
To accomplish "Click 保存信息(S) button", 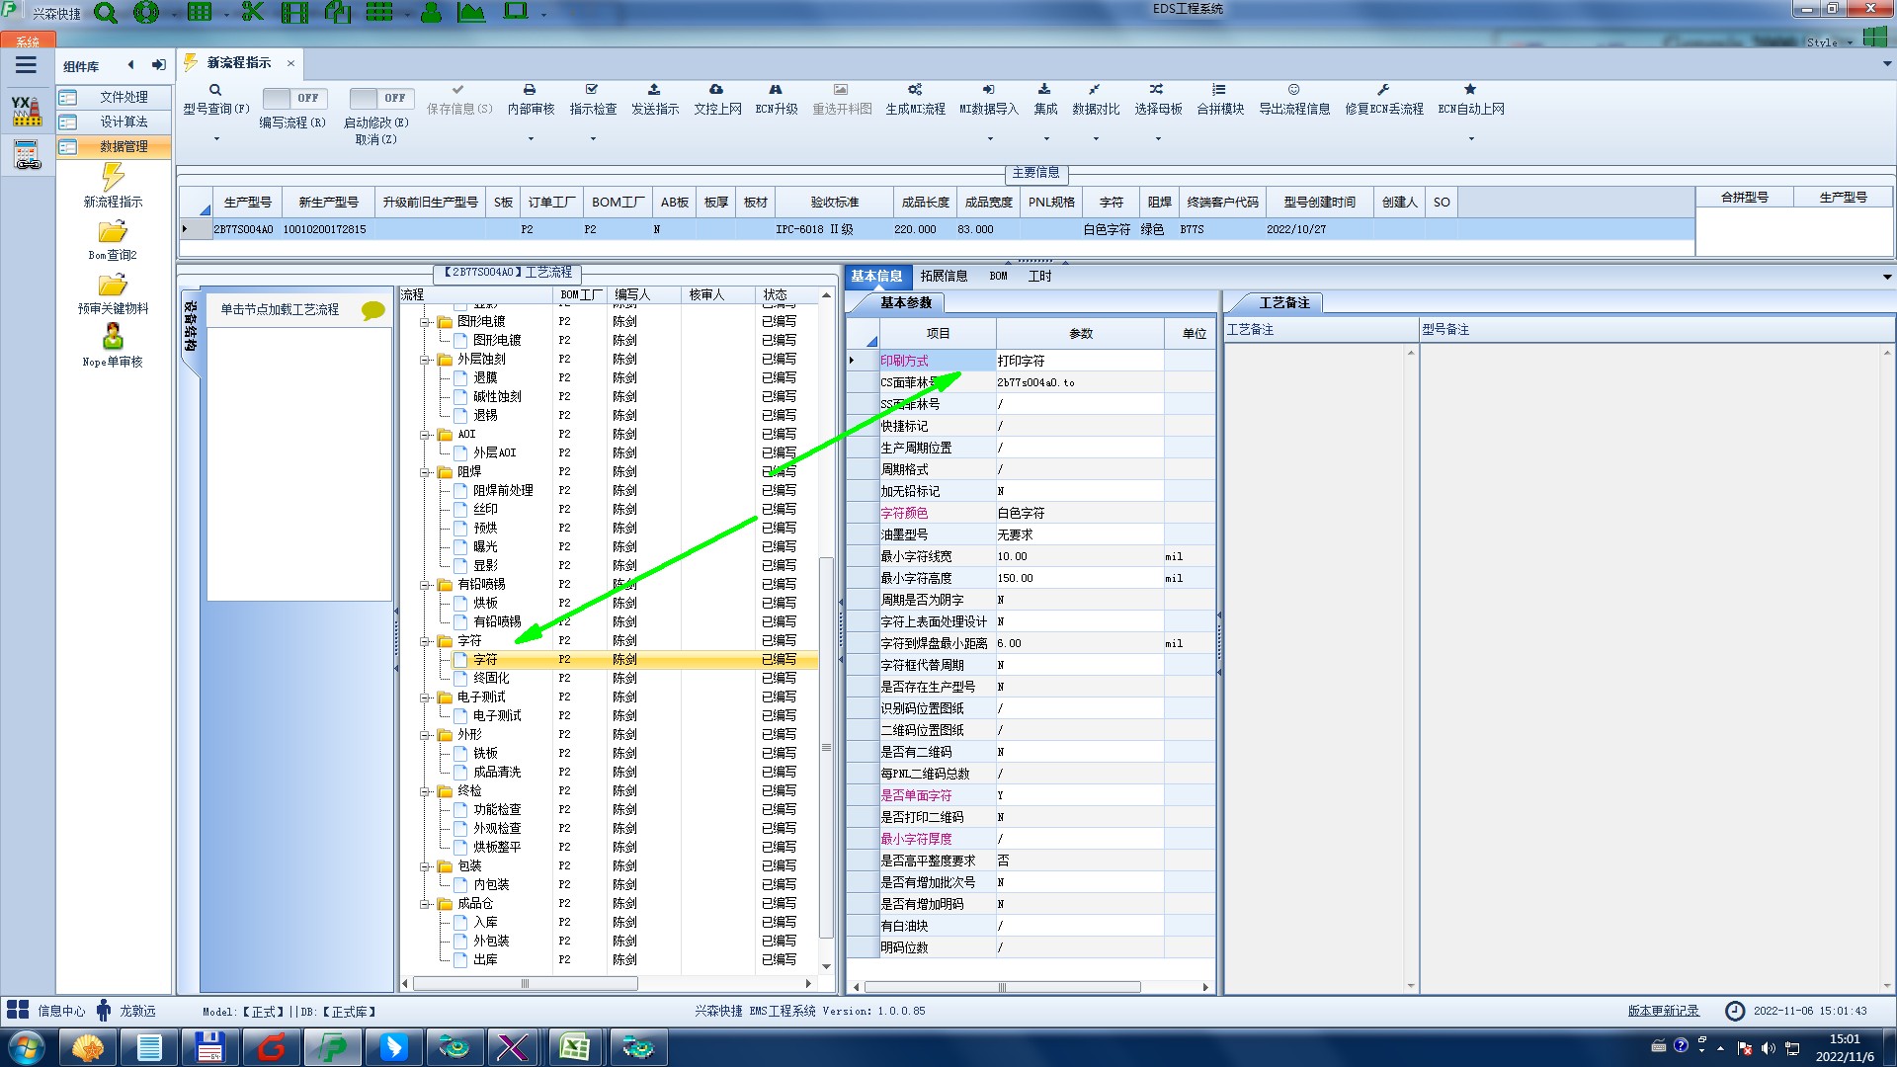I will tap(458, 101).
